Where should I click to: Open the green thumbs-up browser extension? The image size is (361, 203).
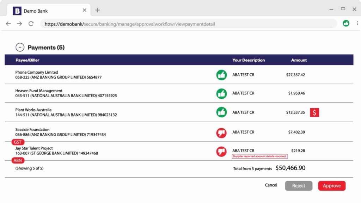pyautogui.click(x=346, y=23)
